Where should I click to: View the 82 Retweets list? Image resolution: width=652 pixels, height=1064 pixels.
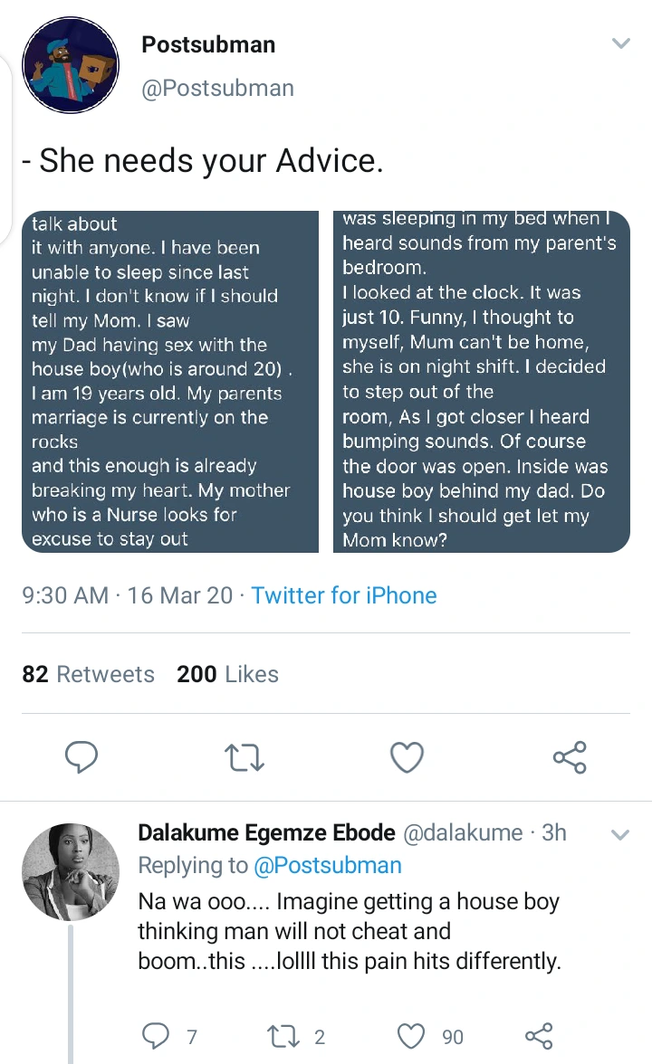tap(89, 674)
